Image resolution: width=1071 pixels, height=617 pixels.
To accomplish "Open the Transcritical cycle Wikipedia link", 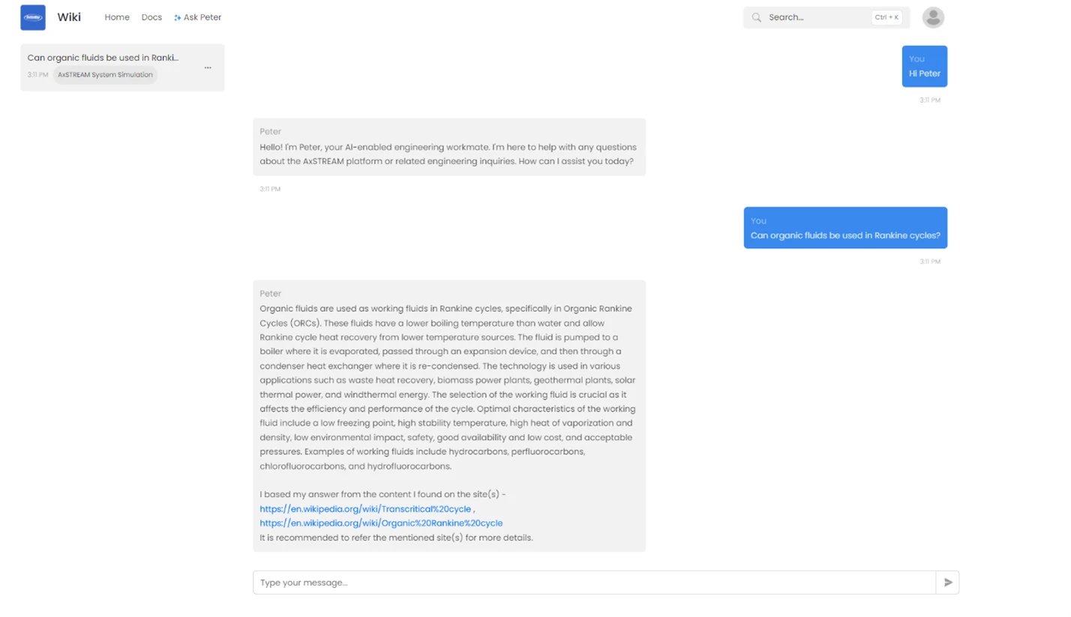I will (x=365, y=509).
